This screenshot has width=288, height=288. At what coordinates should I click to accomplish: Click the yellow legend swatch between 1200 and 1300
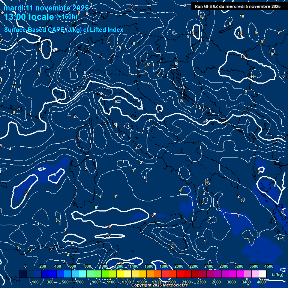[120, 274]
